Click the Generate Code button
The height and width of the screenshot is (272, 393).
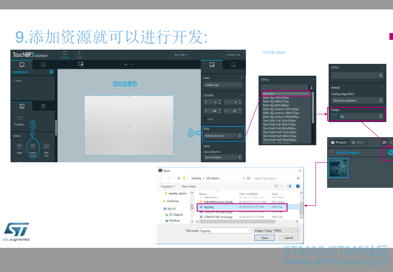[x=233, y=54]
